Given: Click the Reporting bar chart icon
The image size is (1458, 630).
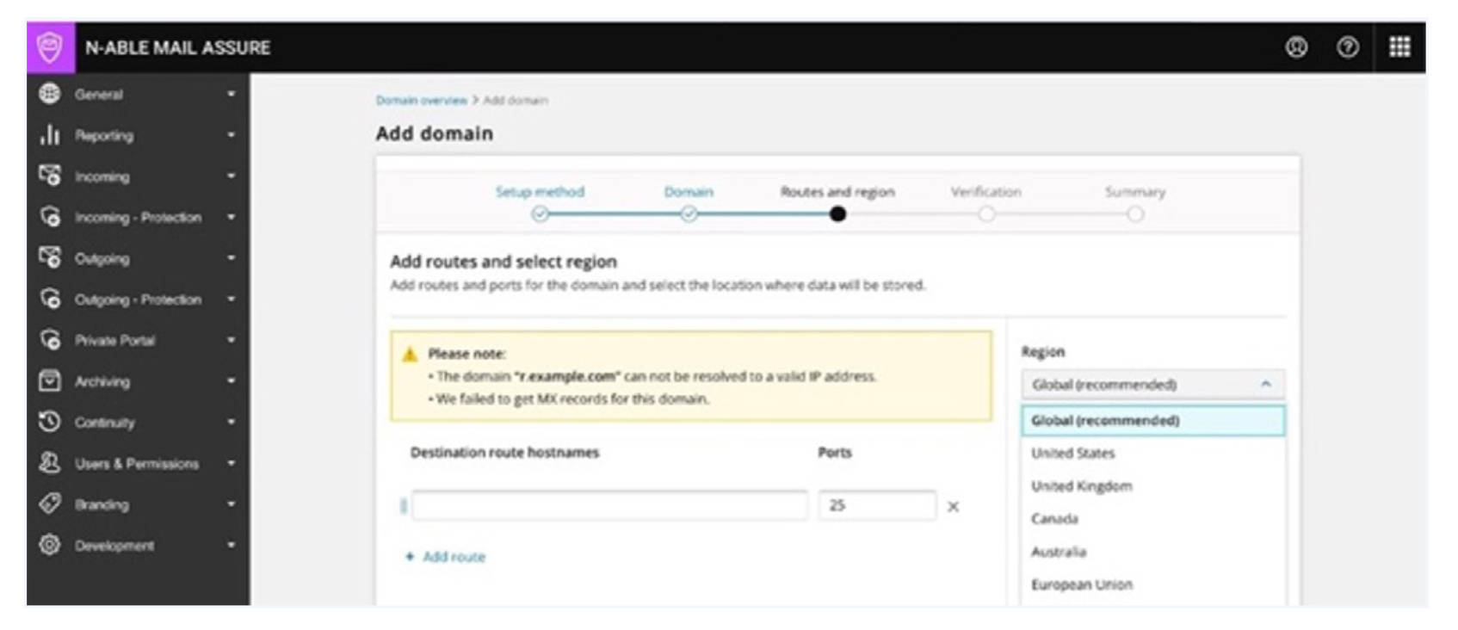Looking at the screenshot, I should [x=50, y=135].
